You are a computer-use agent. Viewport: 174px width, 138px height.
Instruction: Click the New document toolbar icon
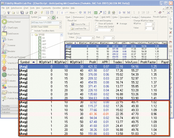click(x=4, y=12)
